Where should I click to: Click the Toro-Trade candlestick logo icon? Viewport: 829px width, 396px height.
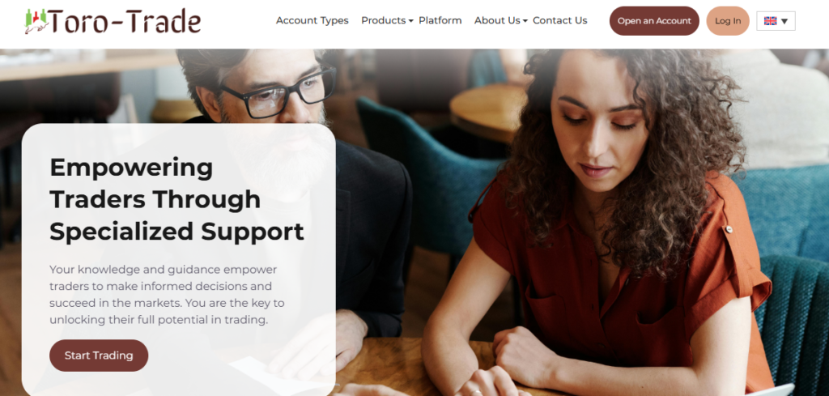click(x=36, y=21)
